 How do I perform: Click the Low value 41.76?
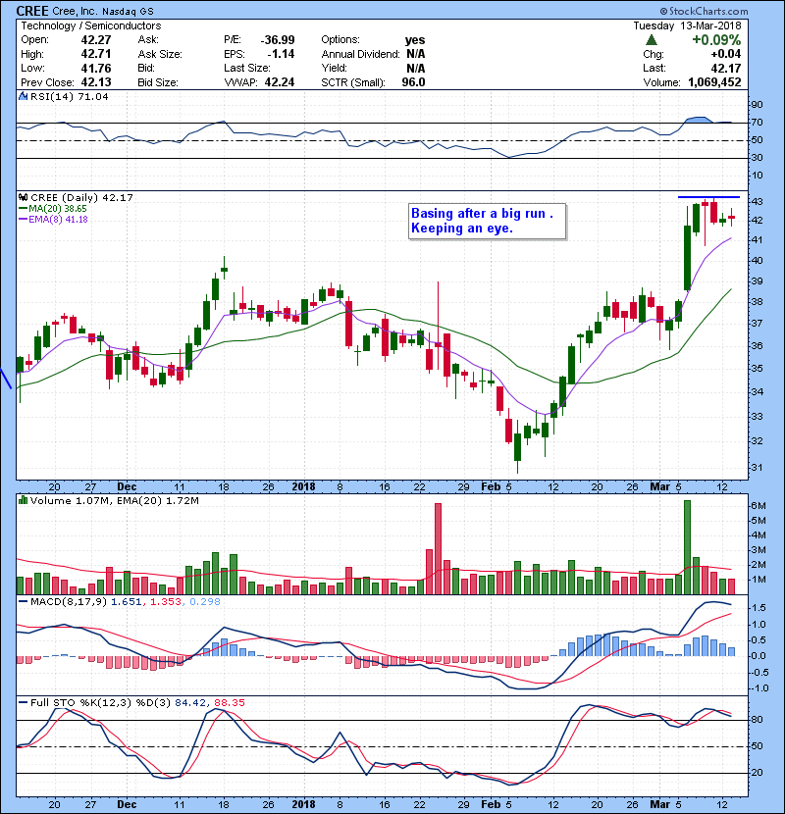pos(96,68)
